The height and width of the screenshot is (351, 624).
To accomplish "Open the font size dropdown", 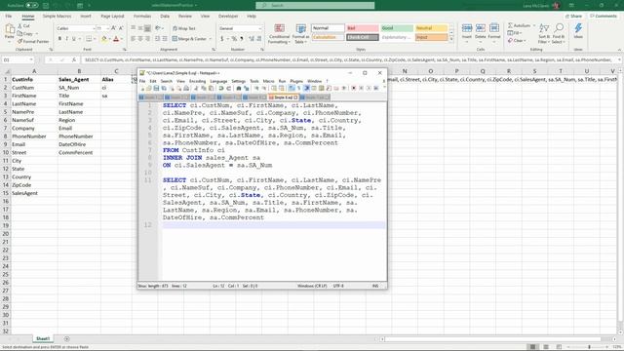I will point(108,28).
